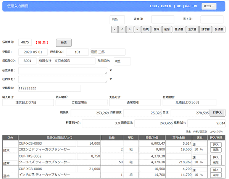
Task: Click the 税抜額 field 253,269
Action: 90,113
